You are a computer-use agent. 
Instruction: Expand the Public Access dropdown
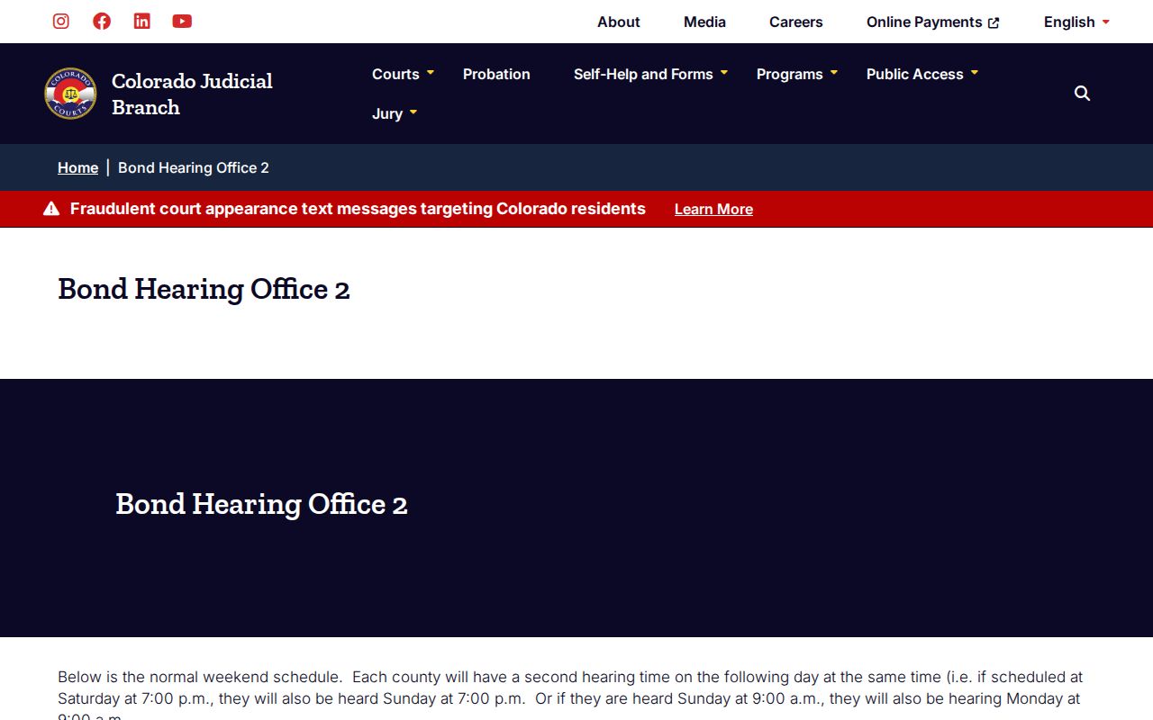coord(922,74)
